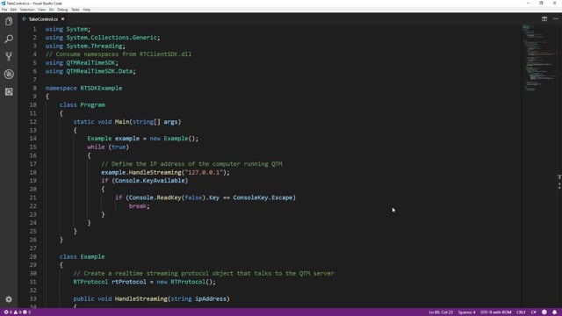
Task: Click the errors and warnings status indicator
Action: point(18,312)
